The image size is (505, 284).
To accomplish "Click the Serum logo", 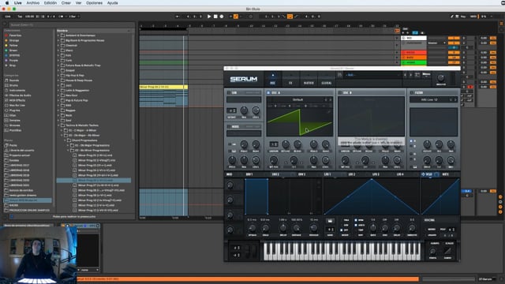I will tap(244, 79).
